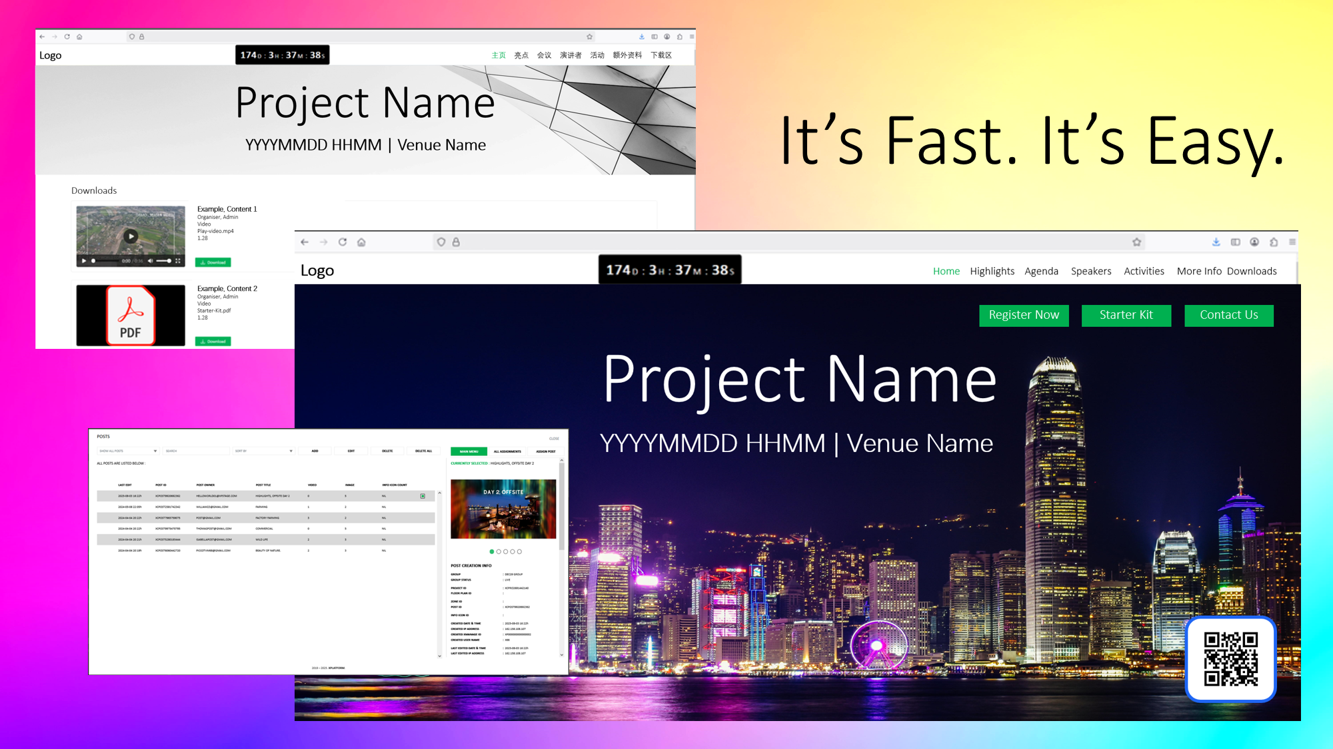Click the forward arrow in the rear Chinese browser
1333x749 pixels.
click(55, 37)
